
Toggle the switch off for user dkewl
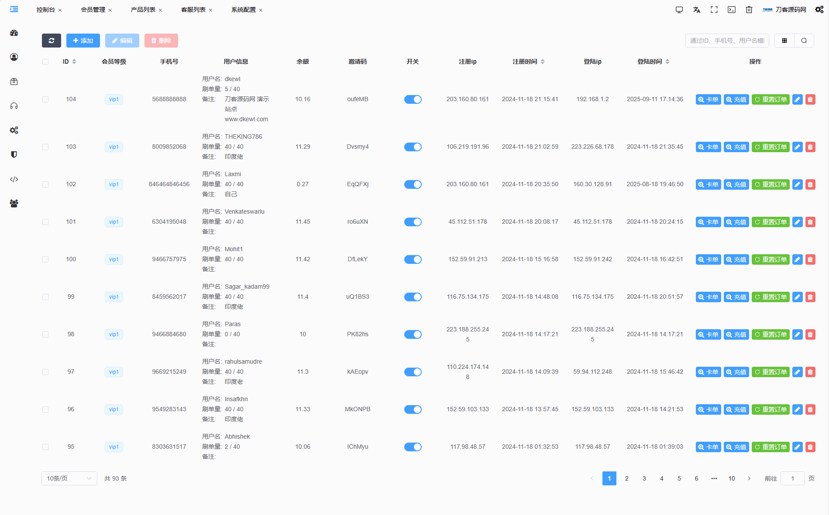coord(413,99)
